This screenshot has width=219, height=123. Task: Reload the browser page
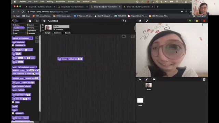(23, 12)
